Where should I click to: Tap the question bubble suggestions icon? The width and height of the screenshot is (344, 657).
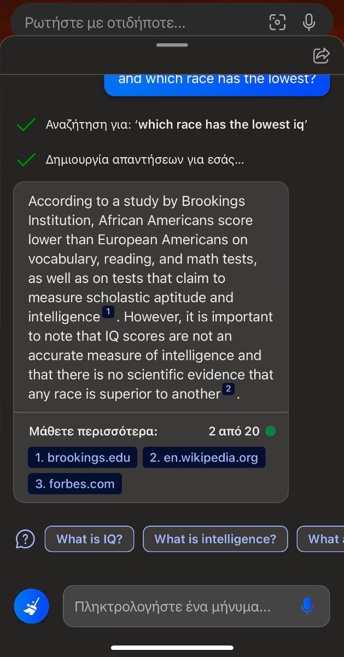pyautogui.click(x=25, y=539)
